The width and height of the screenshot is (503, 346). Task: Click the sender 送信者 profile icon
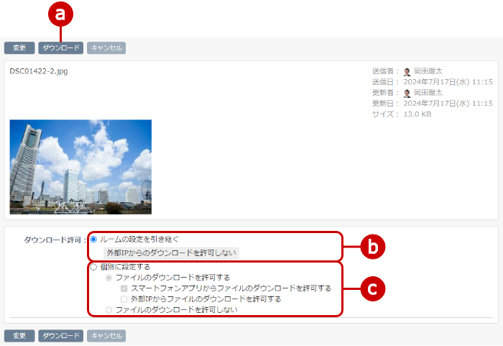(407, 71)
